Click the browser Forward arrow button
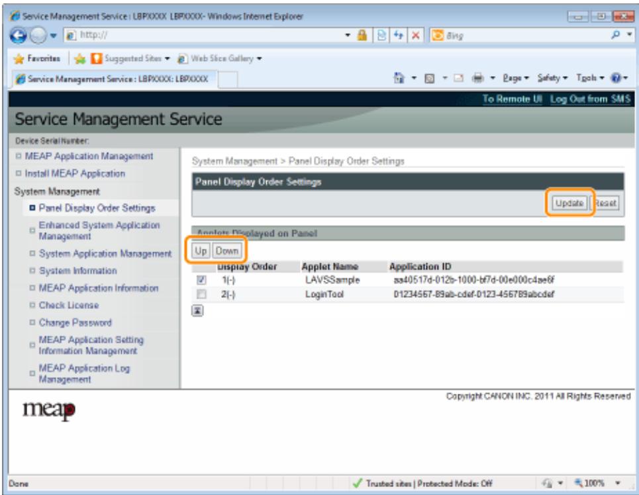Viewport: 639px width, 495px height. coord(38,36)
